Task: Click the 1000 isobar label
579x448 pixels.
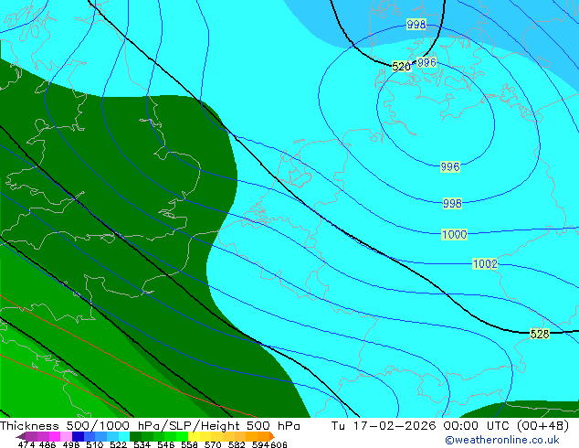Action: pyautogui.click(x=454, y=234)
